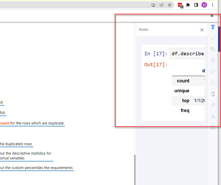221x185 pixels.
Task: Open the custom percentiles requirements link
Action: click(x=36, y=168)
